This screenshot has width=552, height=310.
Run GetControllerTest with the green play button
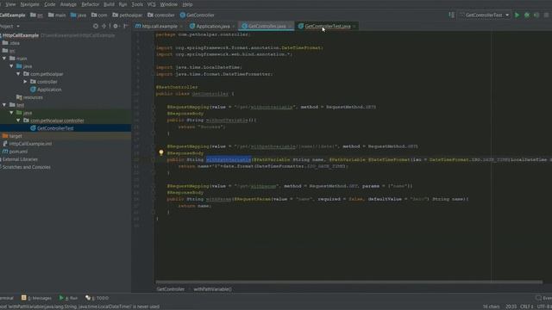517,15
